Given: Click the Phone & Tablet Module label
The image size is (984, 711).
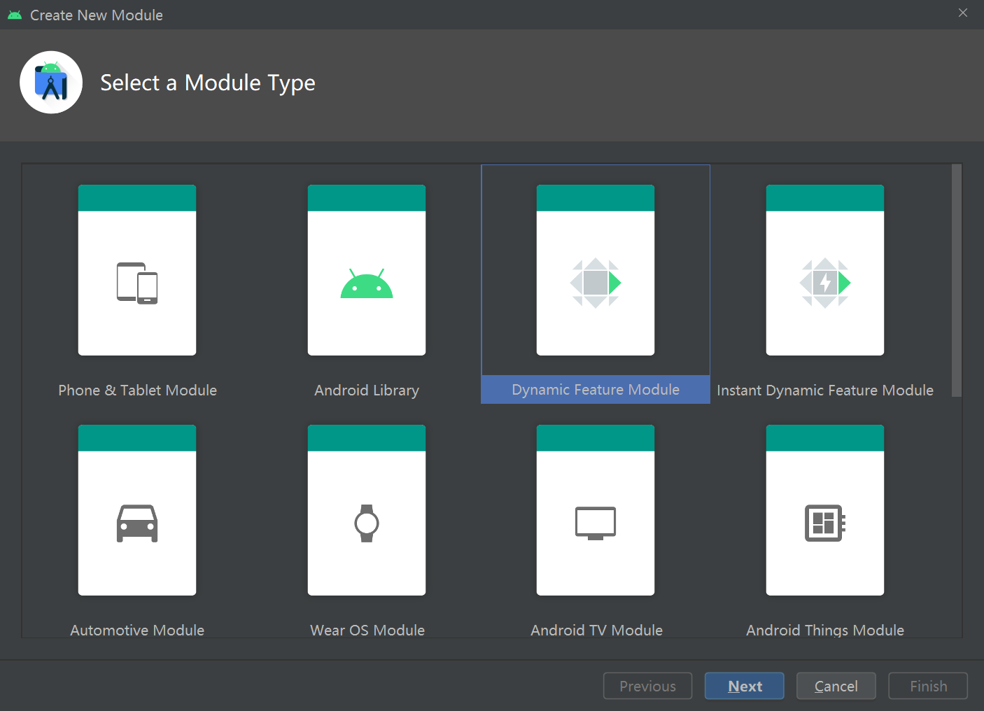Looking at the screenshot, I should 137,390.
